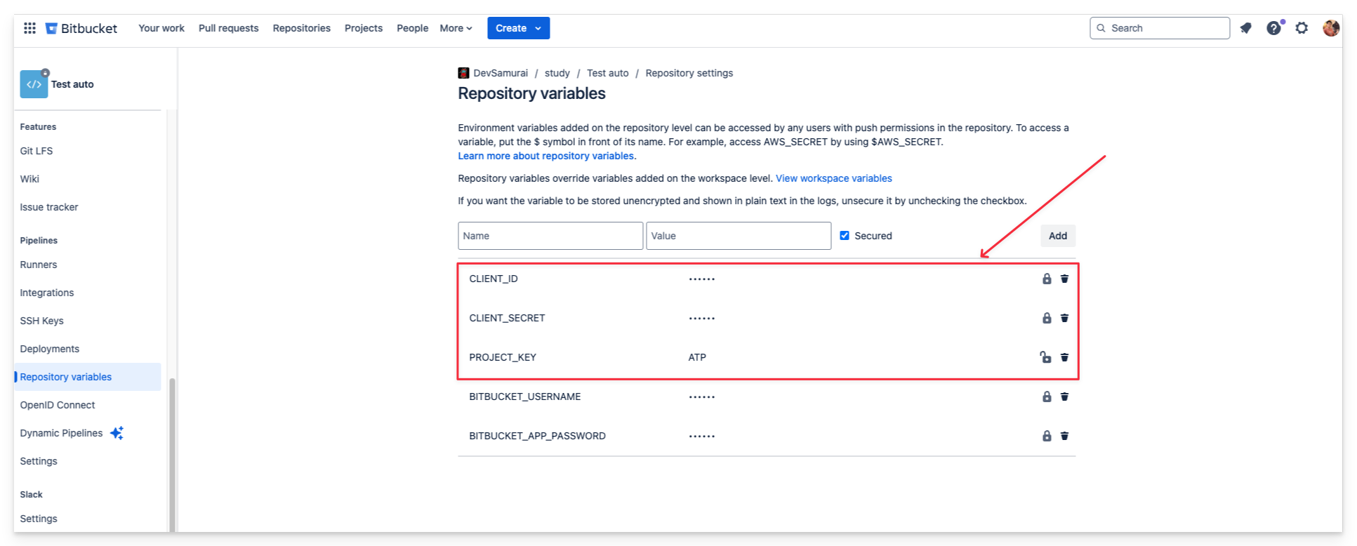1357x546 pixels.
Task: Click the Bitbucket logo
Action: (x=81, y=28)
